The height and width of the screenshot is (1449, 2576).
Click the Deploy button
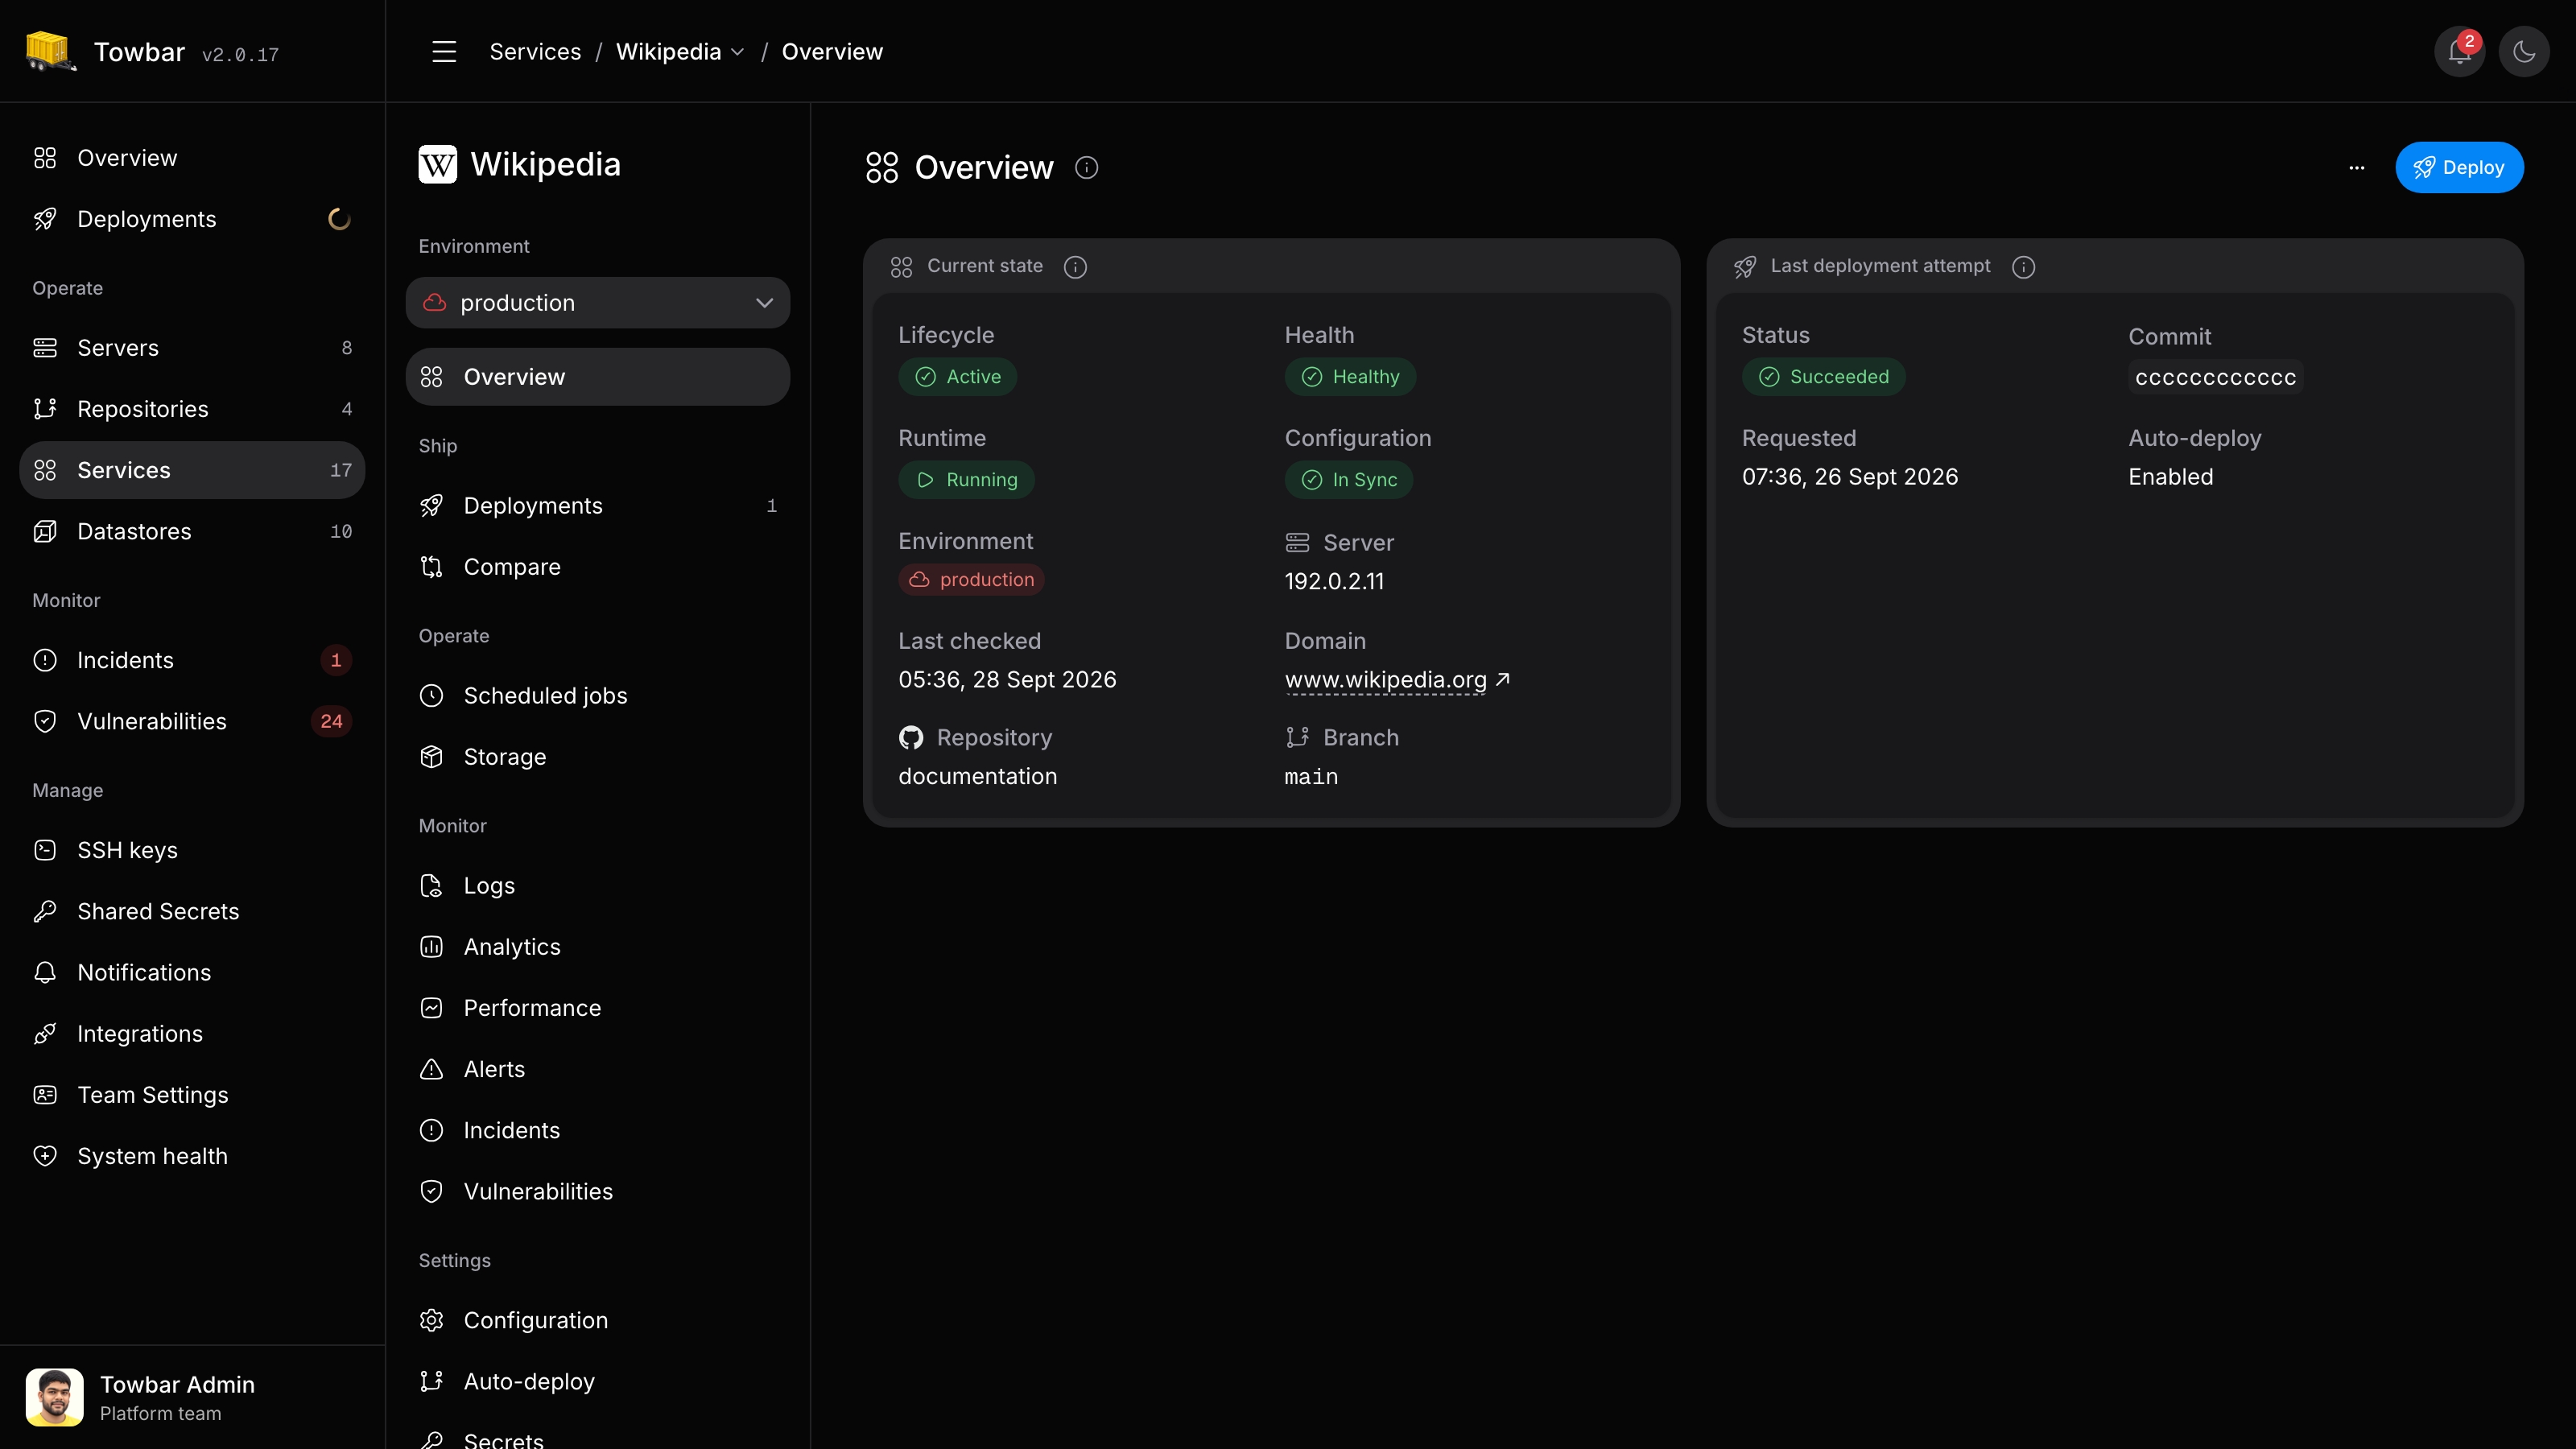click(2459, 167)
